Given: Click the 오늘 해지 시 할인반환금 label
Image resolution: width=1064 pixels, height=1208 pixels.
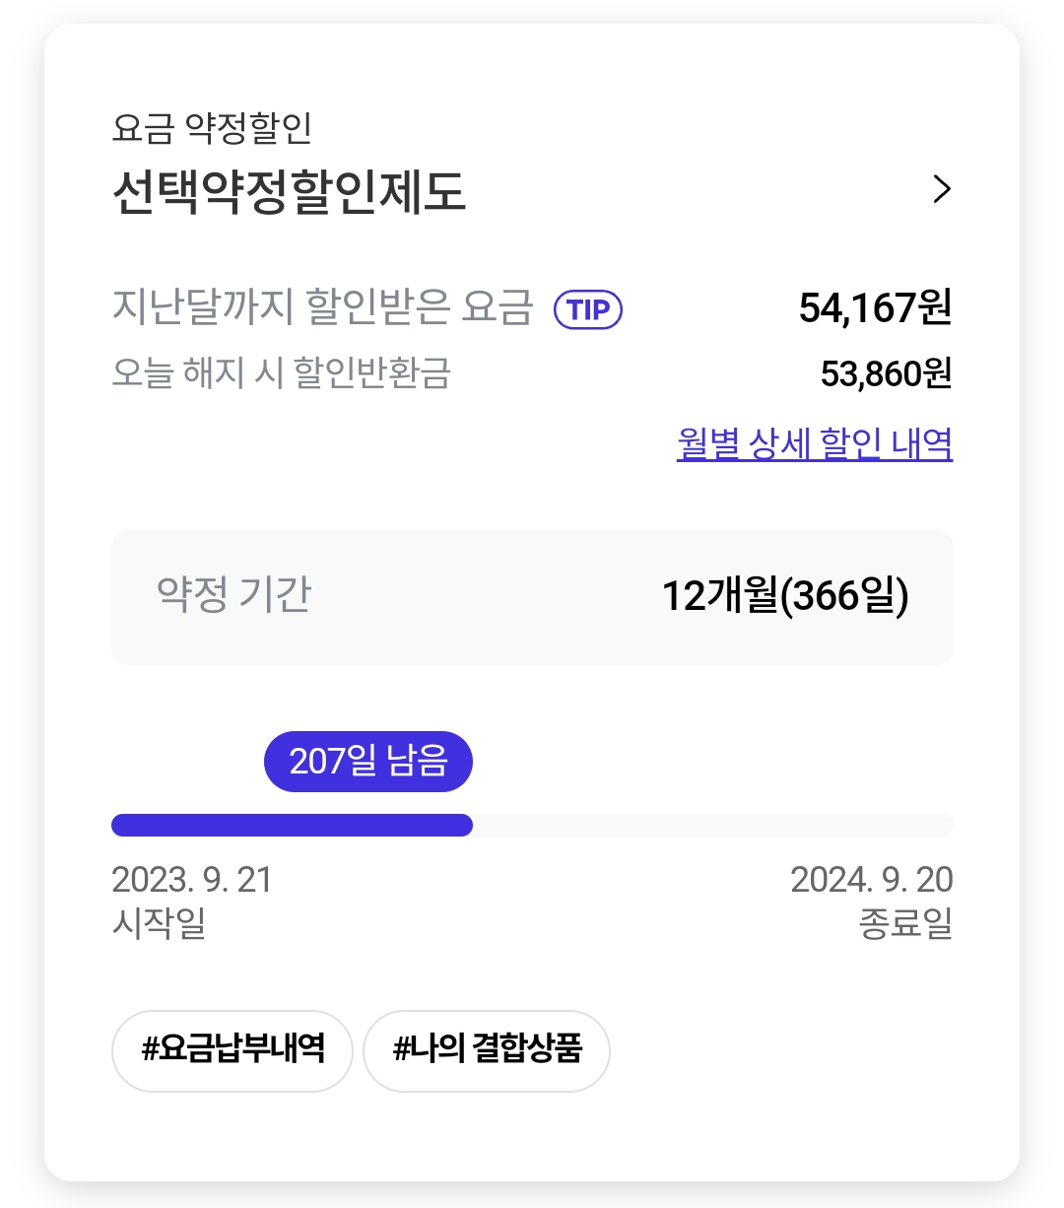Looking at the screenshot, I should pyautogui.click(x=281, y=373).
